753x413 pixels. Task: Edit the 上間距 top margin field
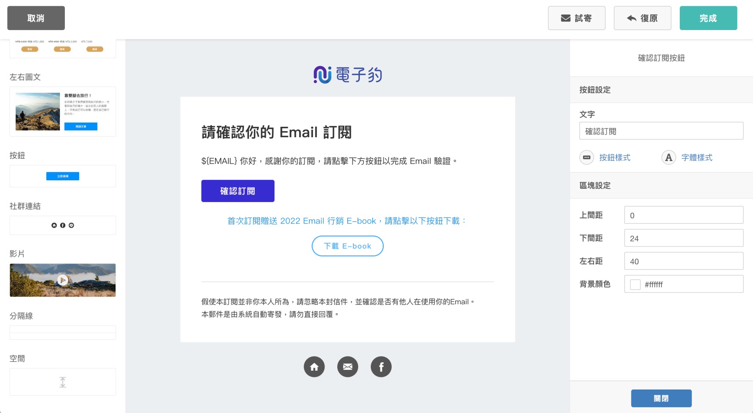click(x=684, y=215)
